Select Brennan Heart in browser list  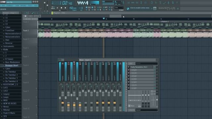(12, 65)
